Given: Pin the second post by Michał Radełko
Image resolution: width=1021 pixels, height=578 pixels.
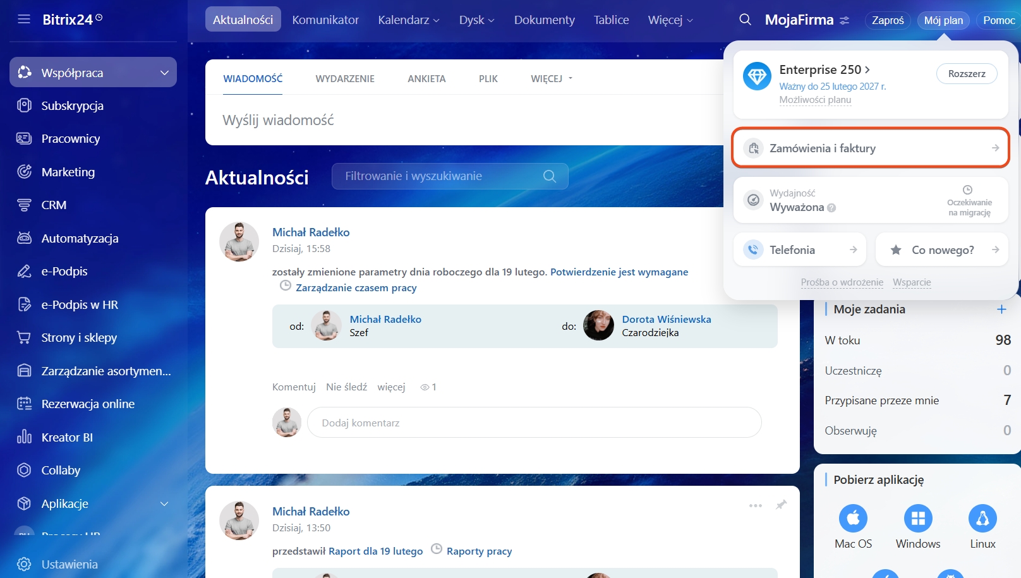Looking at the screenshot, I should pos(781,505).
